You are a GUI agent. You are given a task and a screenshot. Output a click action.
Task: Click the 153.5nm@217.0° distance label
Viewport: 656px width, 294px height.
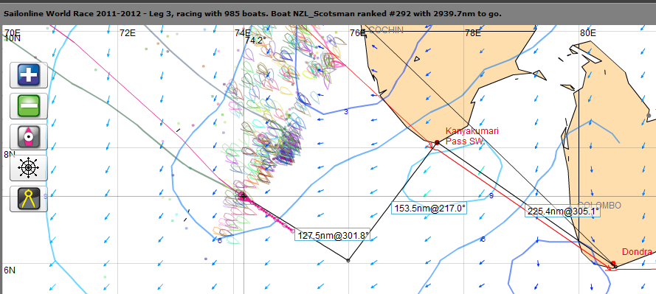(429, 208)
